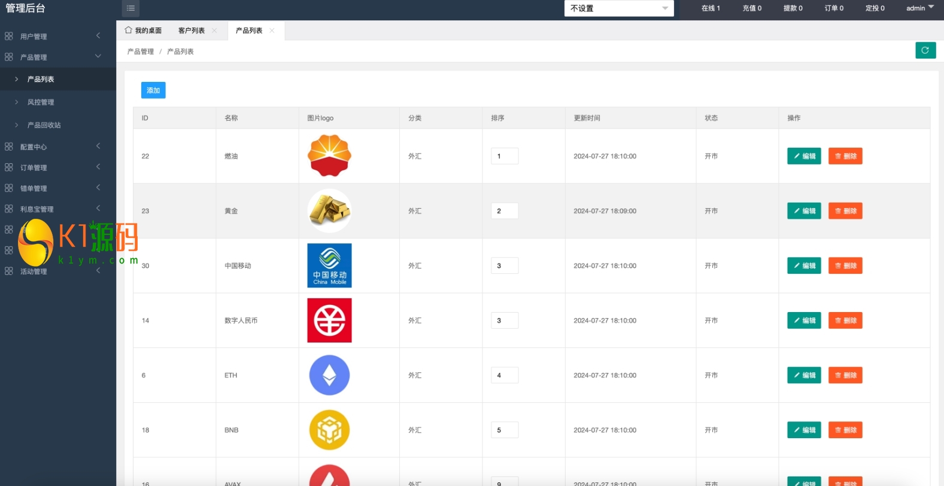944x486 pixels.
Task: Delete the 数字人民币 product row
Action: (x=845, y=320)
